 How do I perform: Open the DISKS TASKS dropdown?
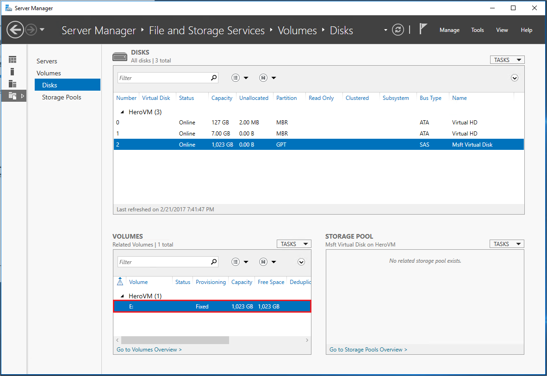point(507,60)
